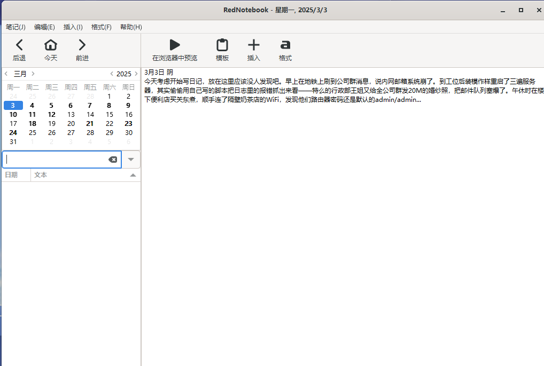Select March 14 in the calendar

tap(90, 114)
